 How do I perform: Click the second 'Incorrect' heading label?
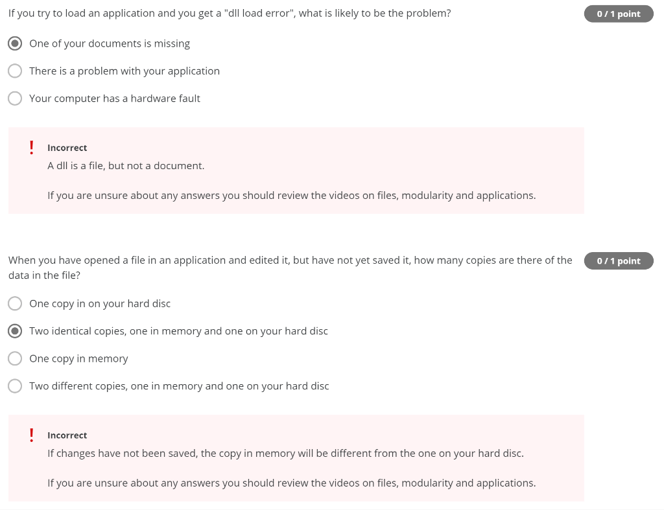(x=67, y=435)
